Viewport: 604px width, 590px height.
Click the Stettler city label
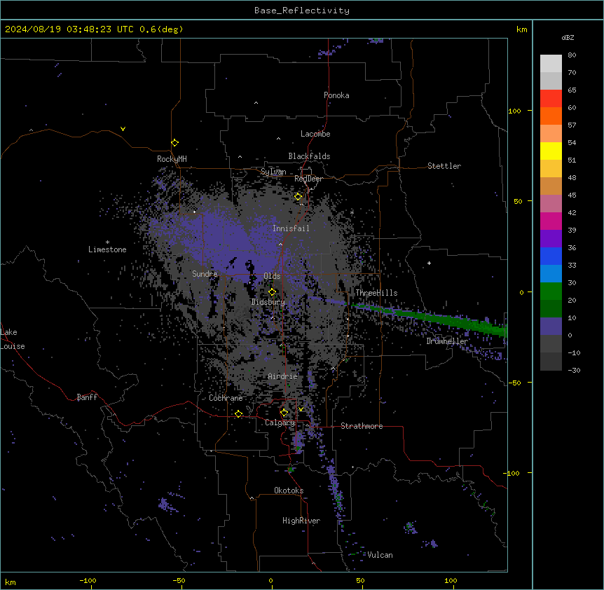[x=444, y=166]
